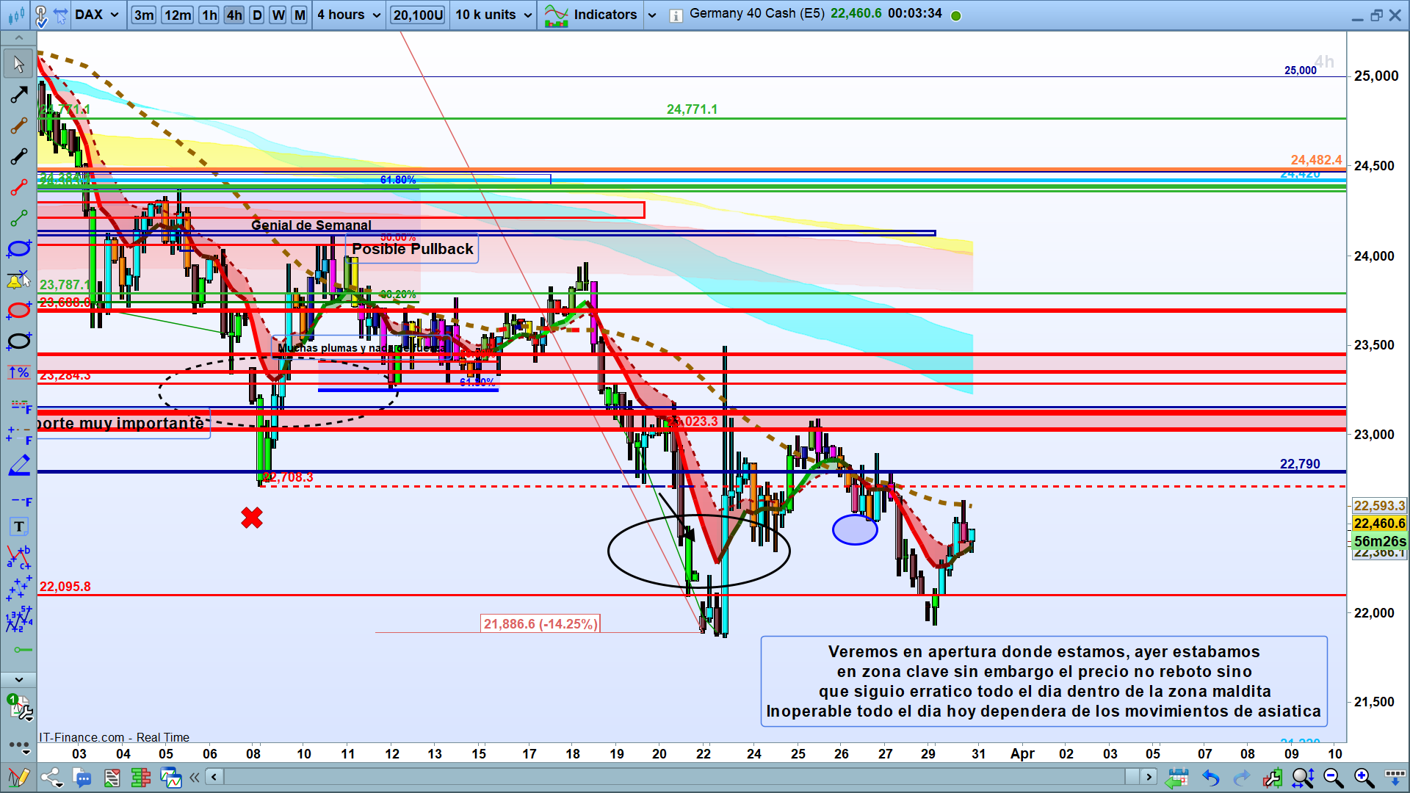Select the pencil freehand drawing tool
The image size is (1410, 793).
pyautogui.click(x=18, y=466)
